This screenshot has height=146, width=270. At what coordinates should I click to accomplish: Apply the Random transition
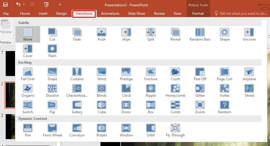pos(224,107)
